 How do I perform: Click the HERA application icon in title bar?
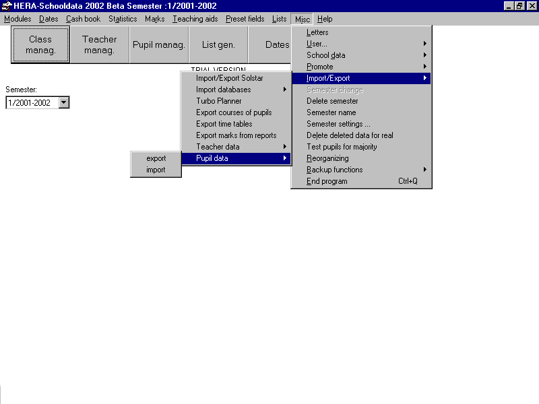click(x=7, y=6)
